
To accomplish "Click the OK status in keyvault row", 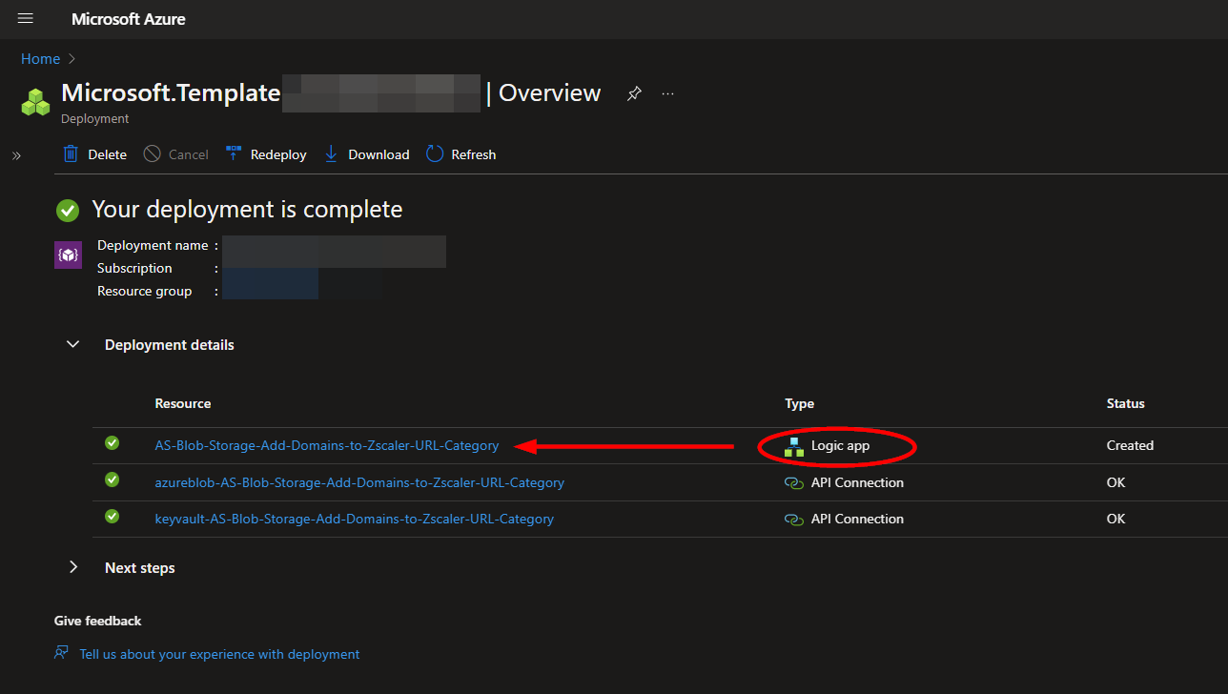I will click(x=1115, y=519).
